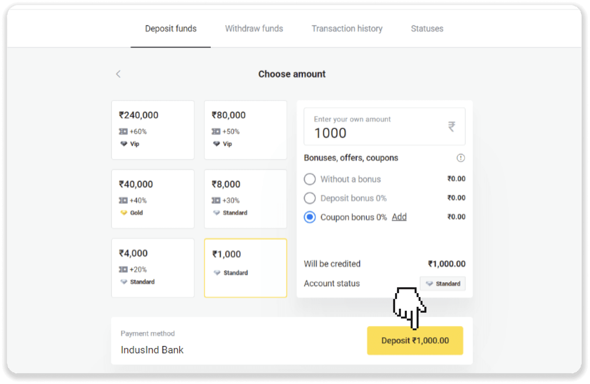Select the Without a bonus option
Image resolution: width=590 pixels, height=384 pixels.
coord(310,179)
